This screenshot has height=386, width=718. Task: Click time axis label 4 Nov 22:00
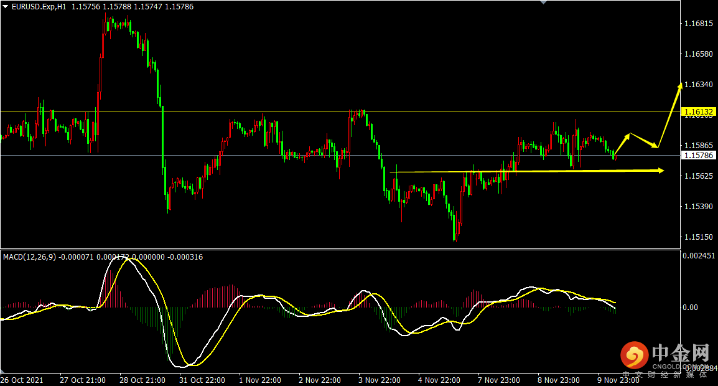439,380
